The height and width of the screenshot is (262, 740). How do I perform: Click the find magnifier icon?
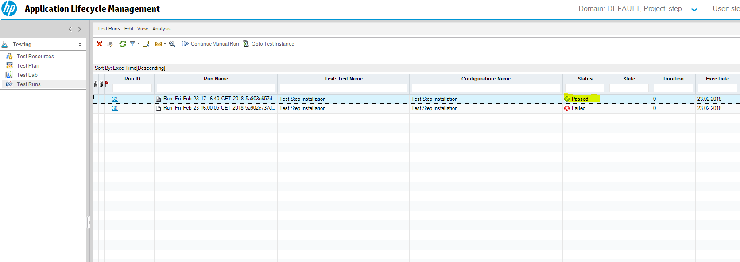pos(172,44)
